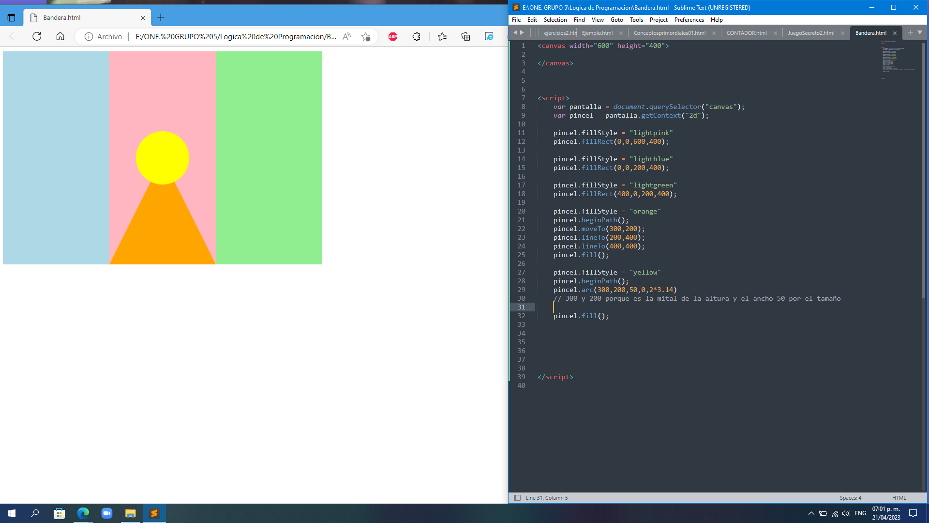The image size is (929, 523).
Task: Click the site info icon beside Archivo
Action: 89,37
